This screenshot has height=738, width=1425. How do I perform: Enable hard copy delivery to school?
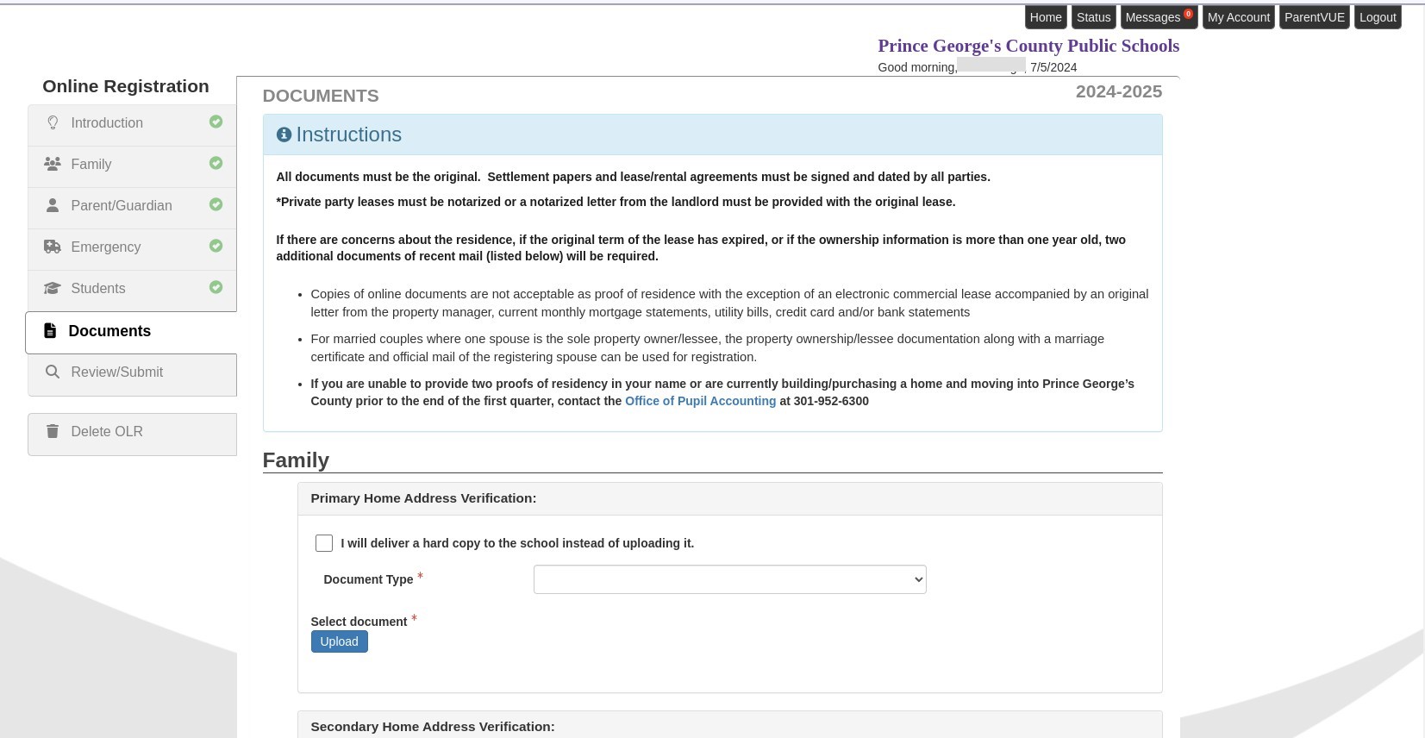324,543
